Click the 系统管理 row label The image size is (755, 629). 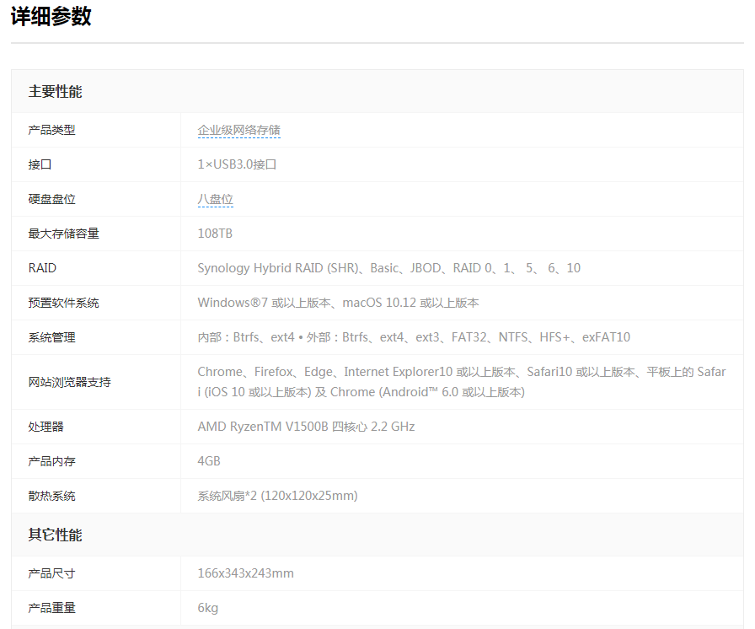tap(51, 337)
